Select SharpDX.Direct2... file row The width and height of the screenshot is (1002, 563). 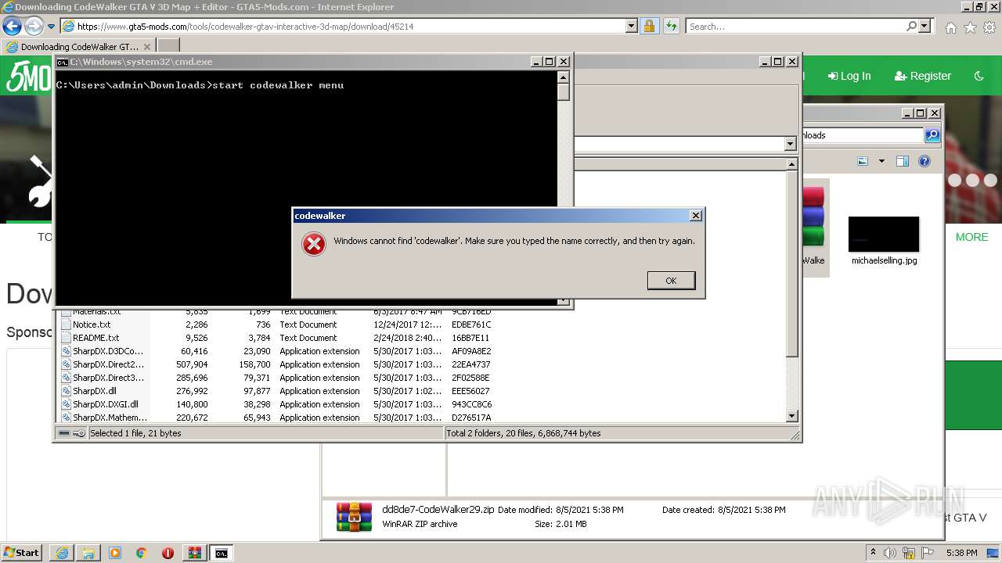tap(276, 364)
